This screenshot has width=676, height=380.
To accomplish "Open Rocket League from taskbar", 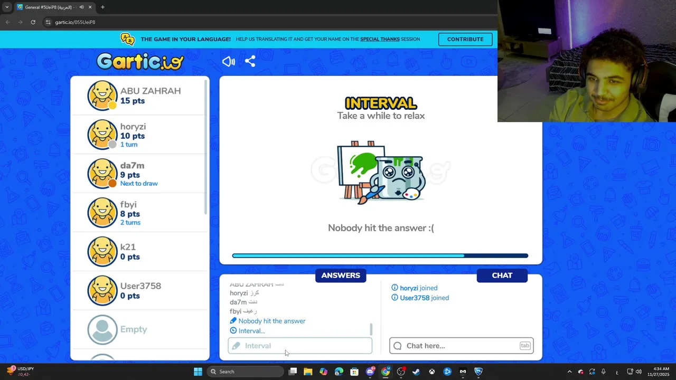I will coord(478,372).
